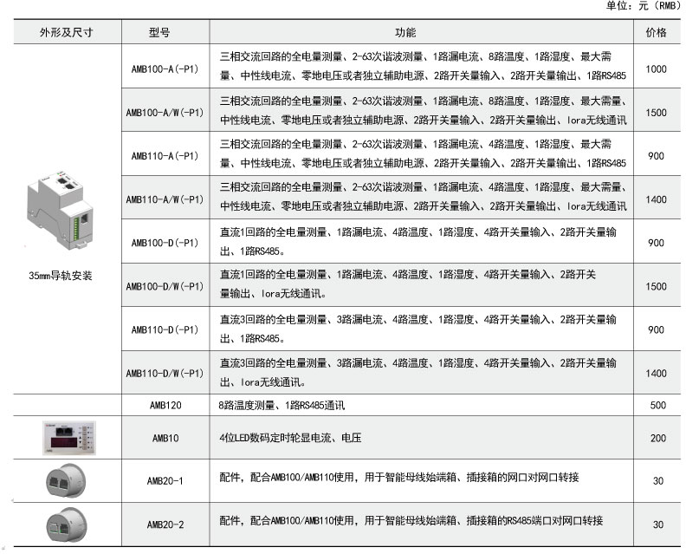Click the AMB110-D/W(-P1) model cell
Image resolution: width=686 pixels, height=554 pixels.
click(165, 373)
